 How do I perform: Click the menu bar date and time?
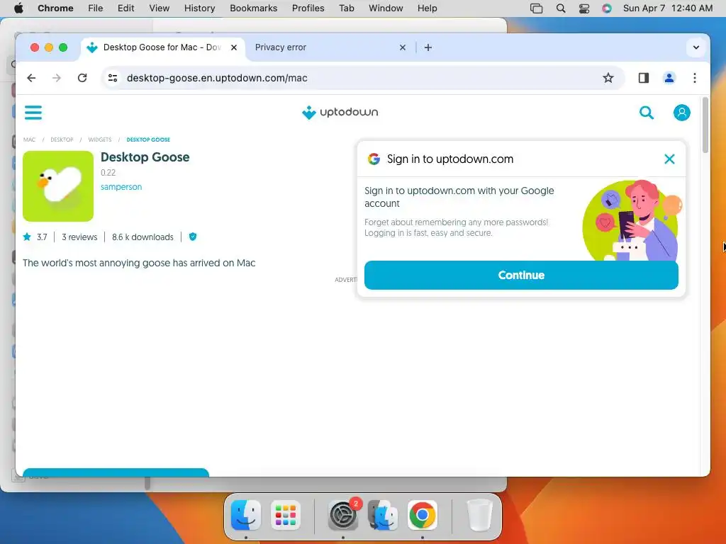[668, 8]
